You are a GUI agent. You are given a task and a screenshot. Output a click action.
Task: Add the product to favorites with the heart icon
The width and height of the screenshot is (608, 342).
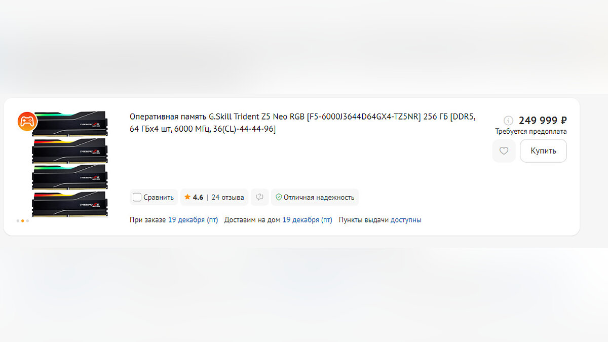click(x=504, y=151)
